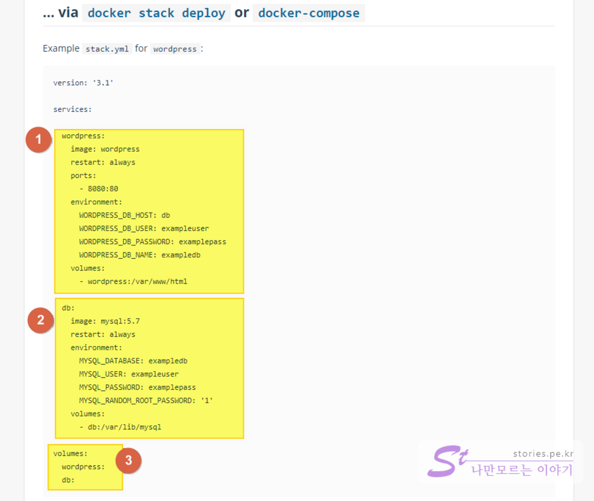The height and width of the screenshot is (501, 594).
Task: Click the WORDPRESS_DB_HOST: db line
Action: (x=124, y=215)
